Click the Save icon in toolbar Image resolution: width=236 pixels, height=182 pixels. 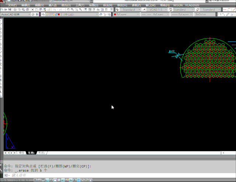click(10, 9)
